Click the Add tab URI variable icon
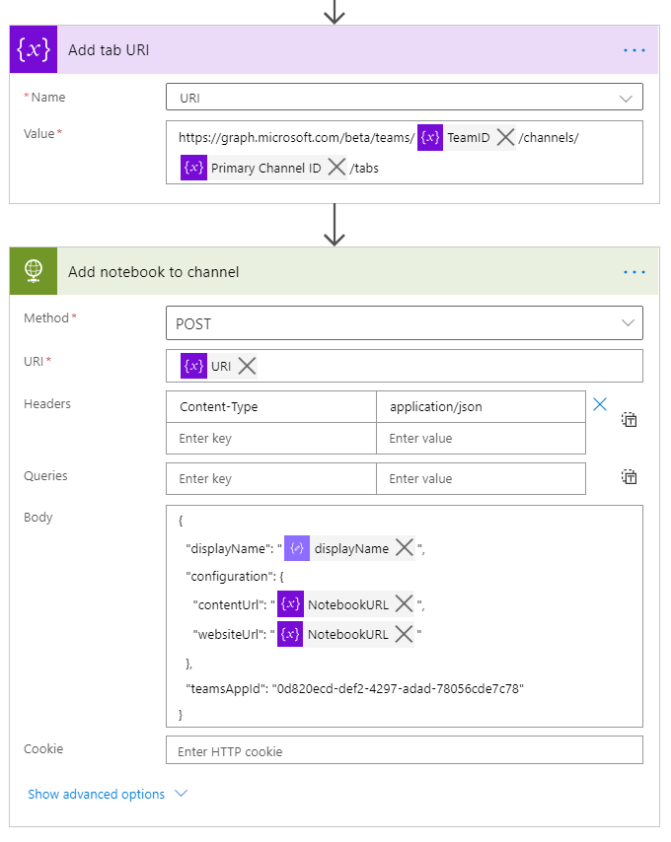 (35, 50)
